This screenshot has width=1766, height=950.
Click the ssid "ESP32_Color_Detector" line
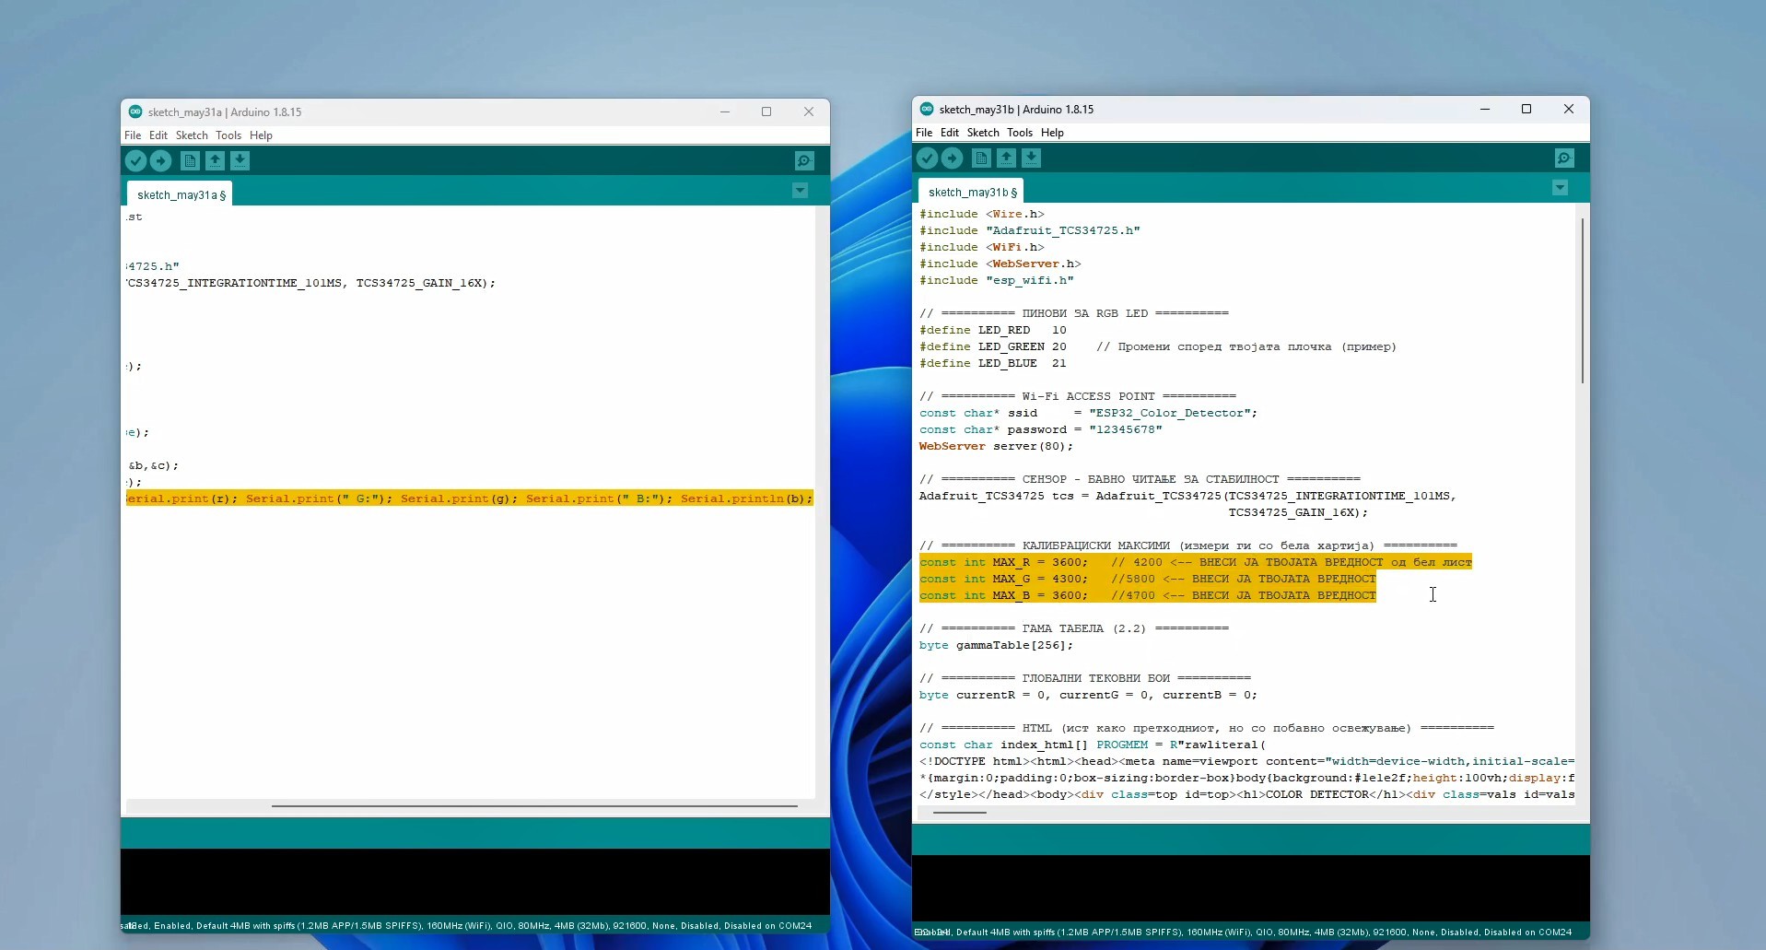coord(1088,413)
